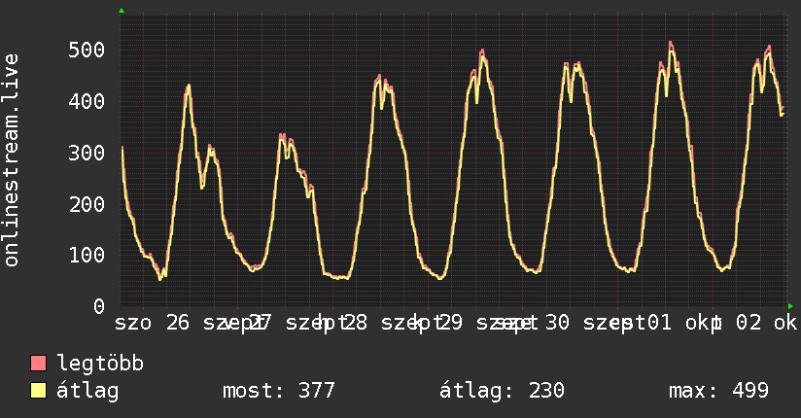Click the yellow átlag legend swatch
This screenshot has width=801, height=418.
click(x=38, y=391)
